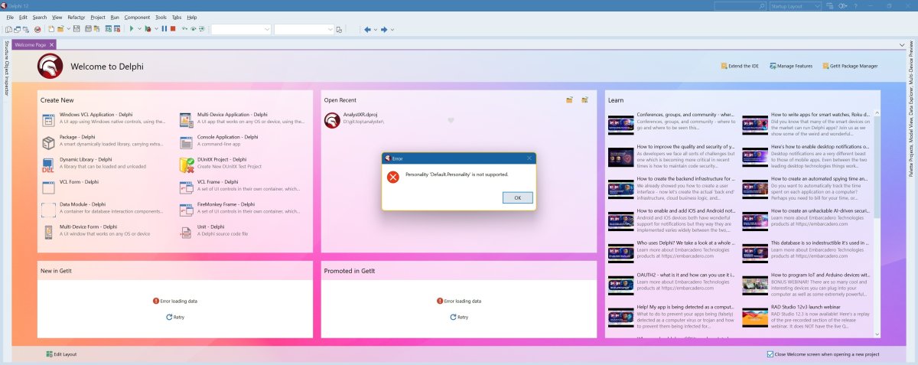Click Retry under Promoted in GetIt

(x=458, y=317)
